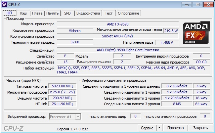The height and width of the screenshot is (133, 215).
Task: Click the extended family value 15
Action: coord(65,62)
